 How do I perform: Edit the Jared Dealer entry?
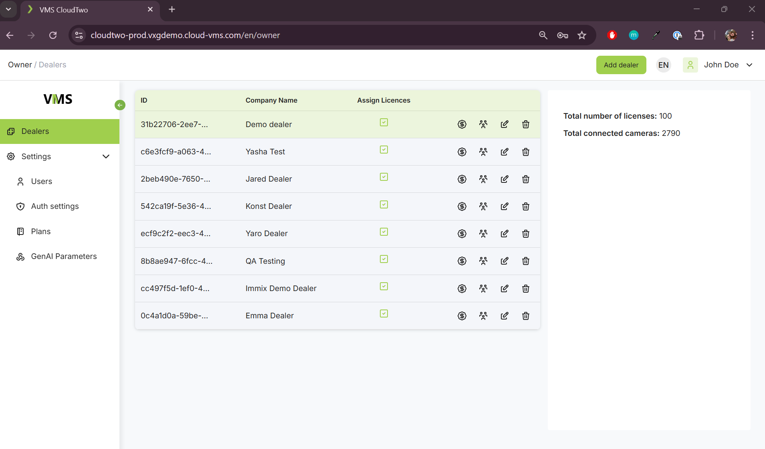coord(505,179)
